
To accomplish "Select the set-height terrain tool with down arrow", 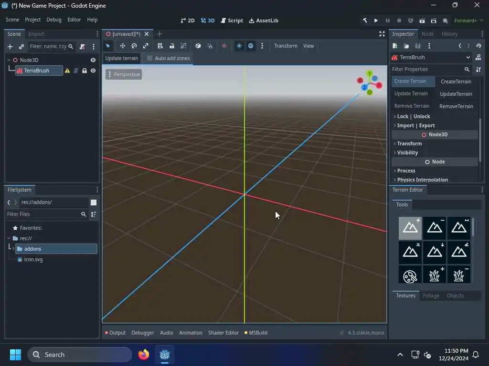I will [x=435, y=252].
